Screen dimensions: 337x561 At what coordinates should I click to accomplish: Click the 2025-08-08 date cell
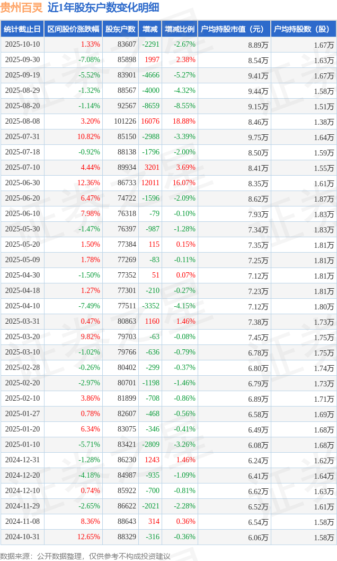pyautogui.click(x=22, y=122)
